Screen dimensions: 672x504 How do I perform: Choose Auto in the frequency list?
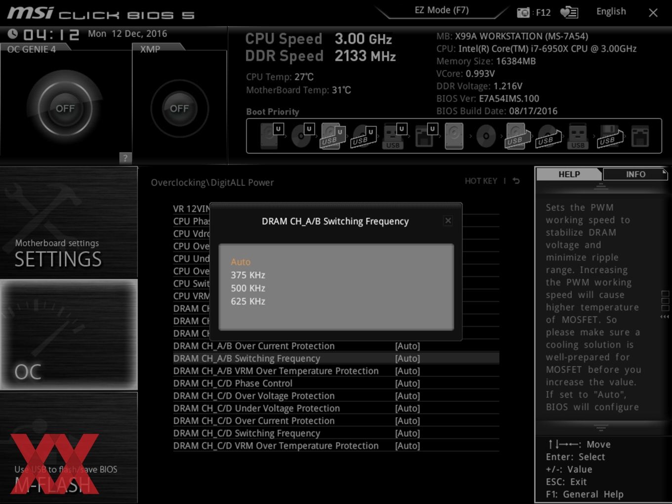pyautogui.click(x=241, y=262)
